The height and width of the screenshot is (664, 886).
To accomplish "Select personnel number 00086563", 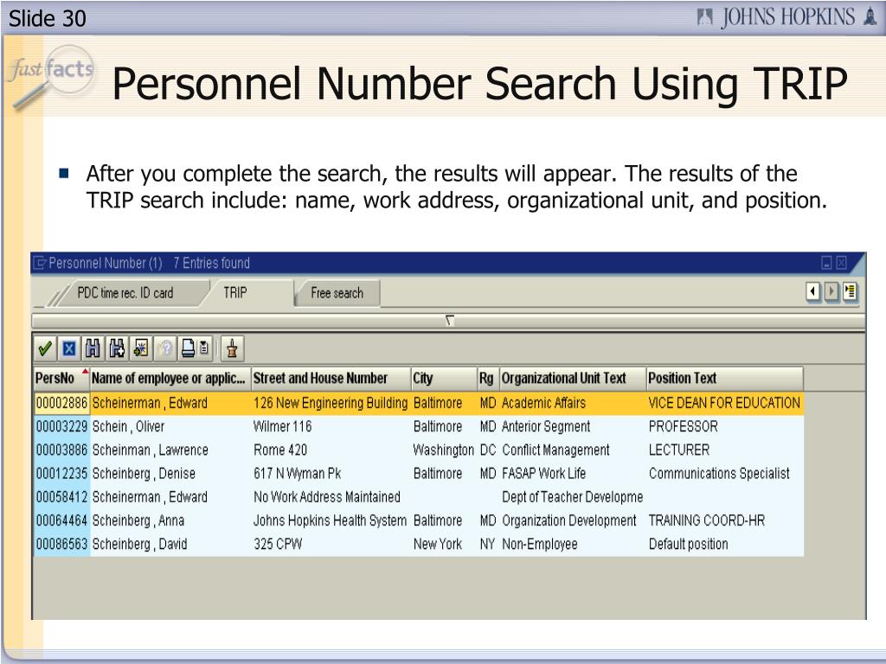I will tap(61, 545).
